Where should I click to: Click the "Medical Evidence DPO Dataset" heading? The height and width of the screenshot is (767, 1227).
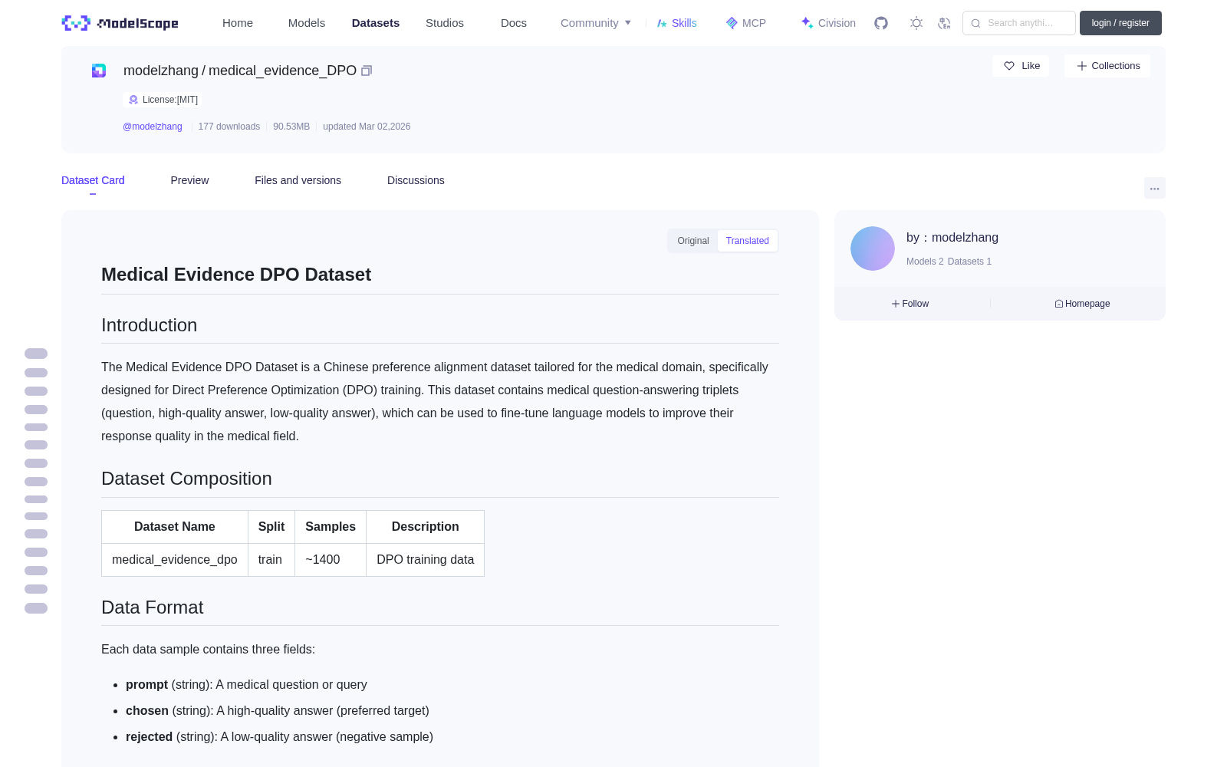point(236,275)
